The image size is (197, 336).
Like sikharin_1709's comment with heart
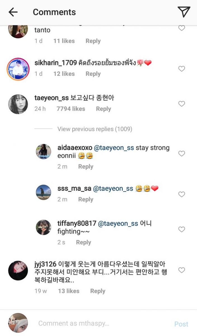[182, 69]
